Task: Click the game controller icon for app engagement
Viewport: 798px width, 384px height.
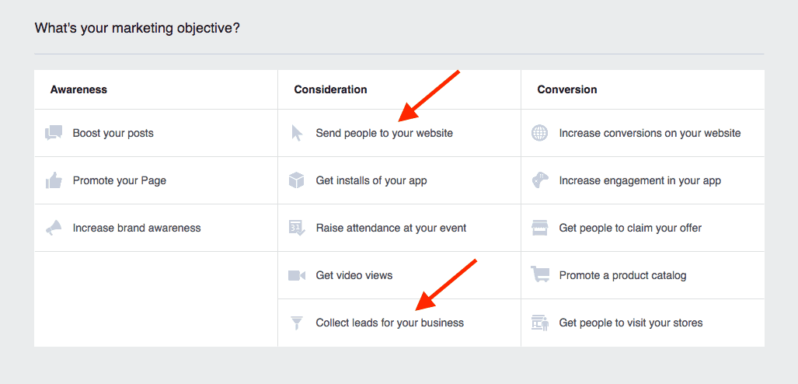Action: 540,180
